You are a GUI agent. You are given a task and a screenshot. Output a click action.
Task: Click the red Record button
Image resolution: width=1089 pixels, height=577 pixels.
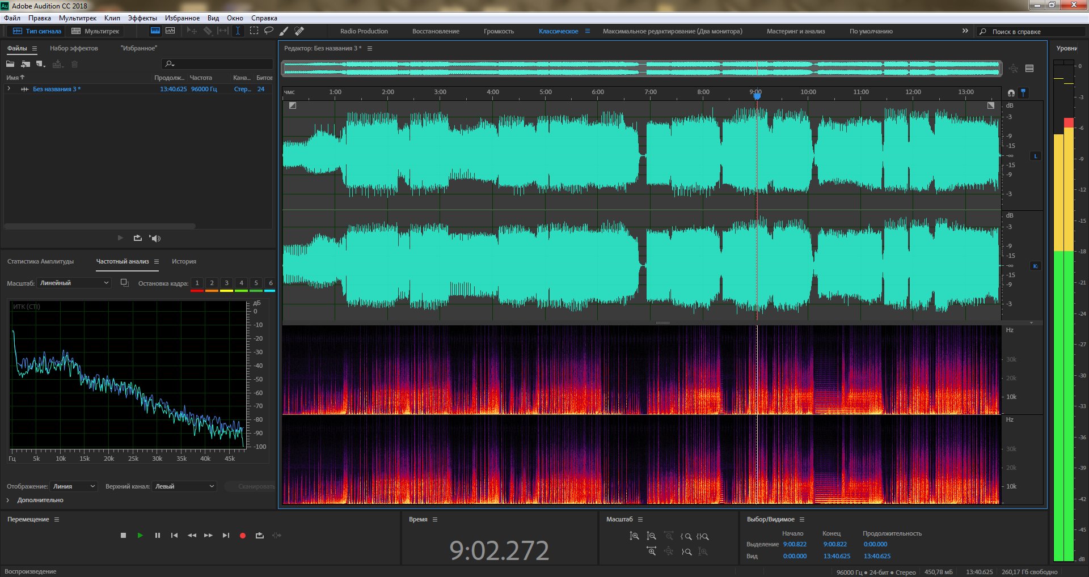point(243,535)
